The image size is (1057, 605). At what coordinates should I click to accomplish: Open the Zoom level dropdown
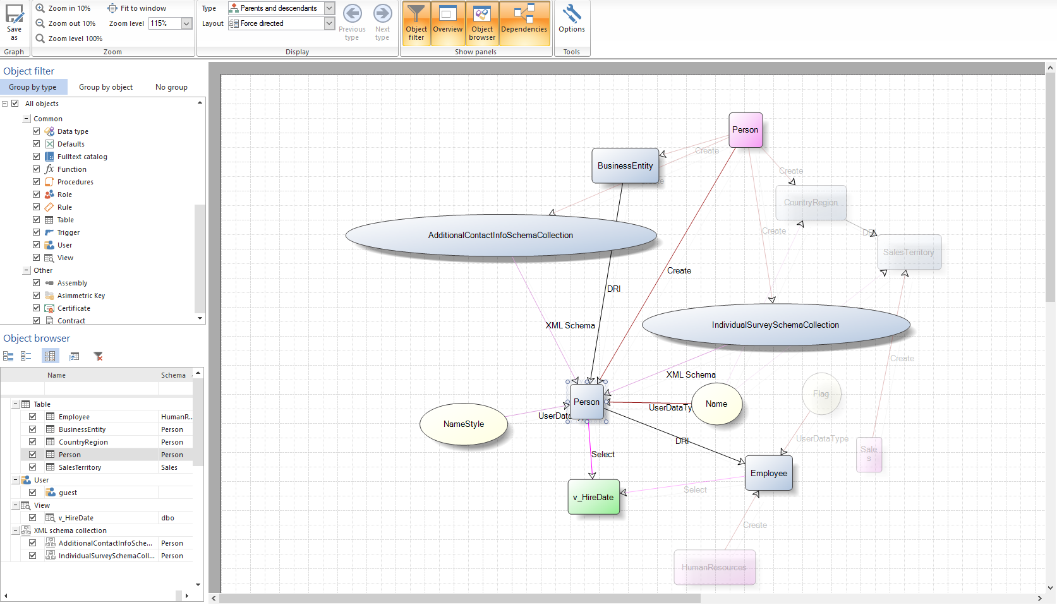[186, 23]
